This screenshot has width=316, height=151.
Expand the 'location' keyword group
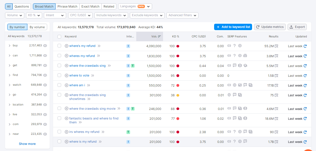[x=9, y=105]
